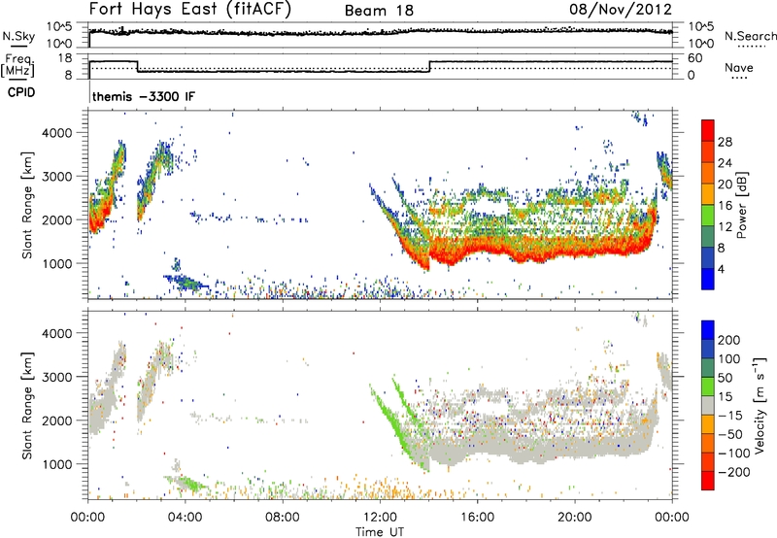Viewport: 777px width, 538px height.
Task: Click the '28' power colorbar label
Action: point(725,142)
